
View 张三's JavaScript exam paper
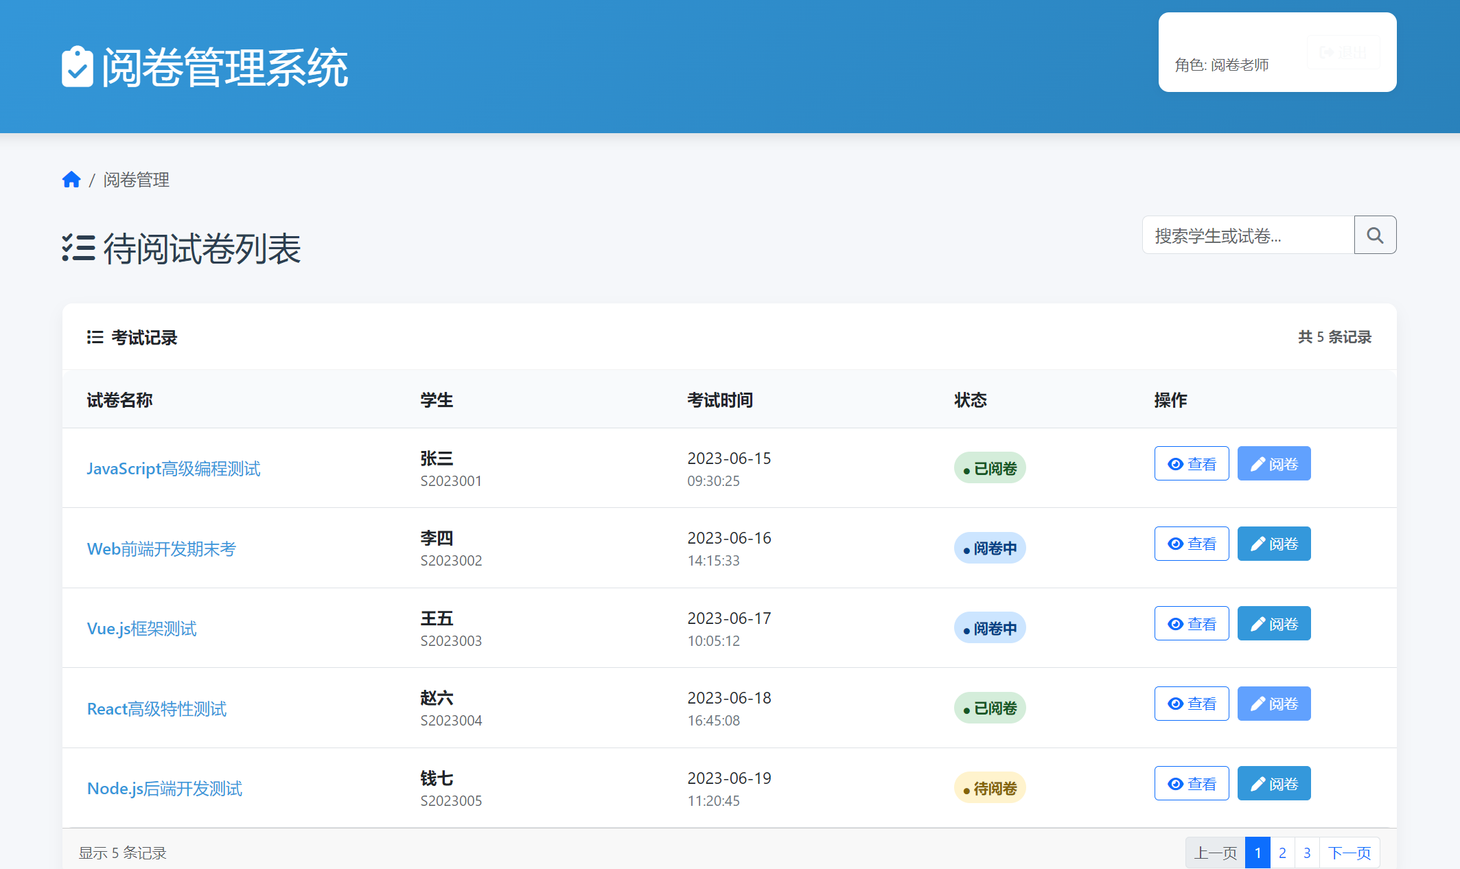tap(1191, 464)
